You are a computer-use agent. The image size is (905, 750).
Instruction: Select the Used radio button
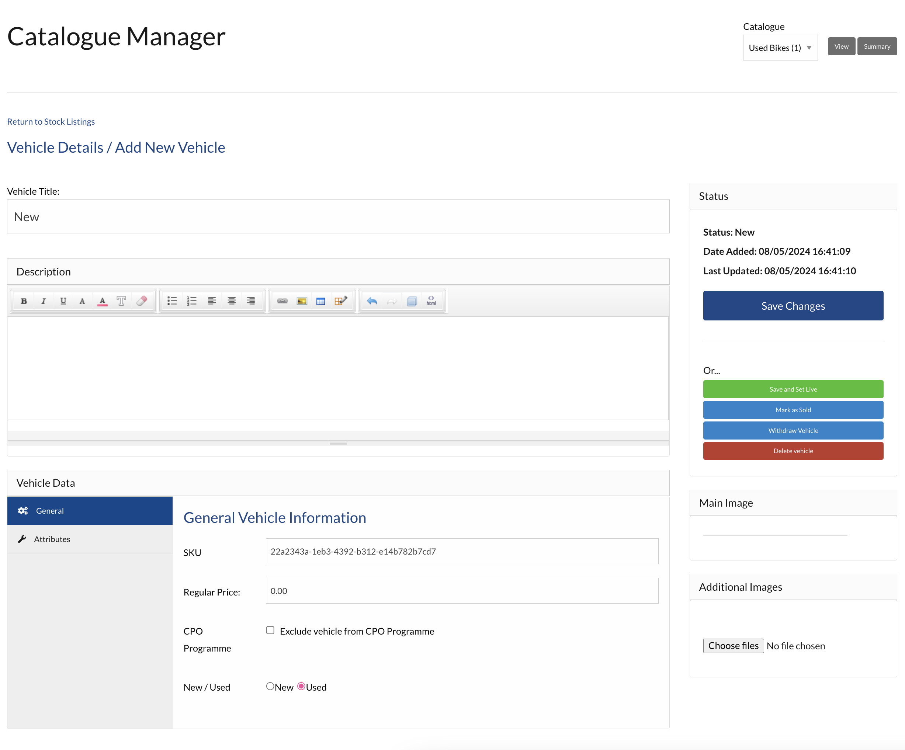point(301,686)
